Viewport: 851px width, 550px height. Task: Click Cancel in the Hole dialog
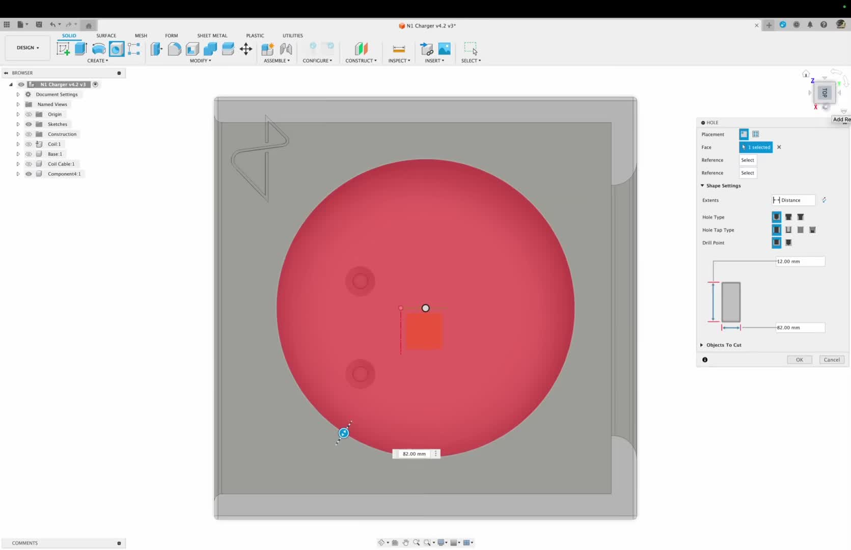tap(832, 360)
